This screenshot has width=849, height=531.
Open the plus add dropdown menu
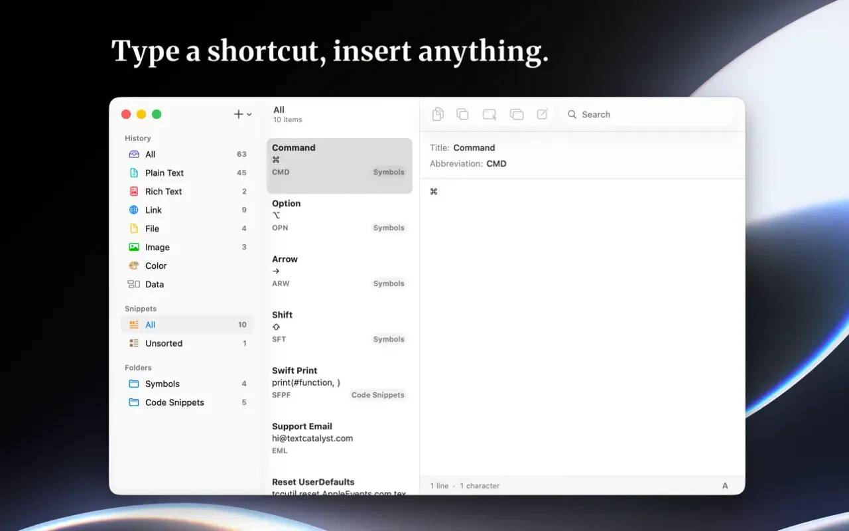pyautogui.click(x=243, y=114)
